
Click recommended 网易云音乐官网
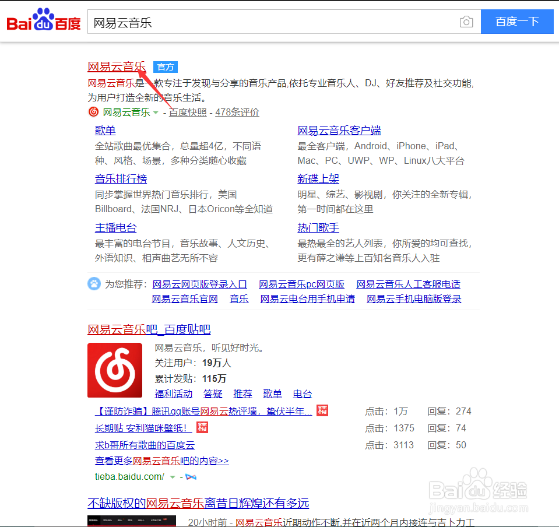(x=185, y=299)
